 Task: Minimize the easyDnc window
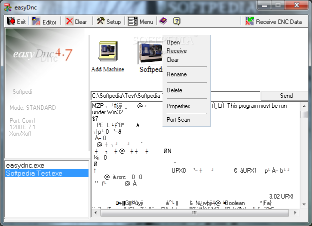(264, 5)
